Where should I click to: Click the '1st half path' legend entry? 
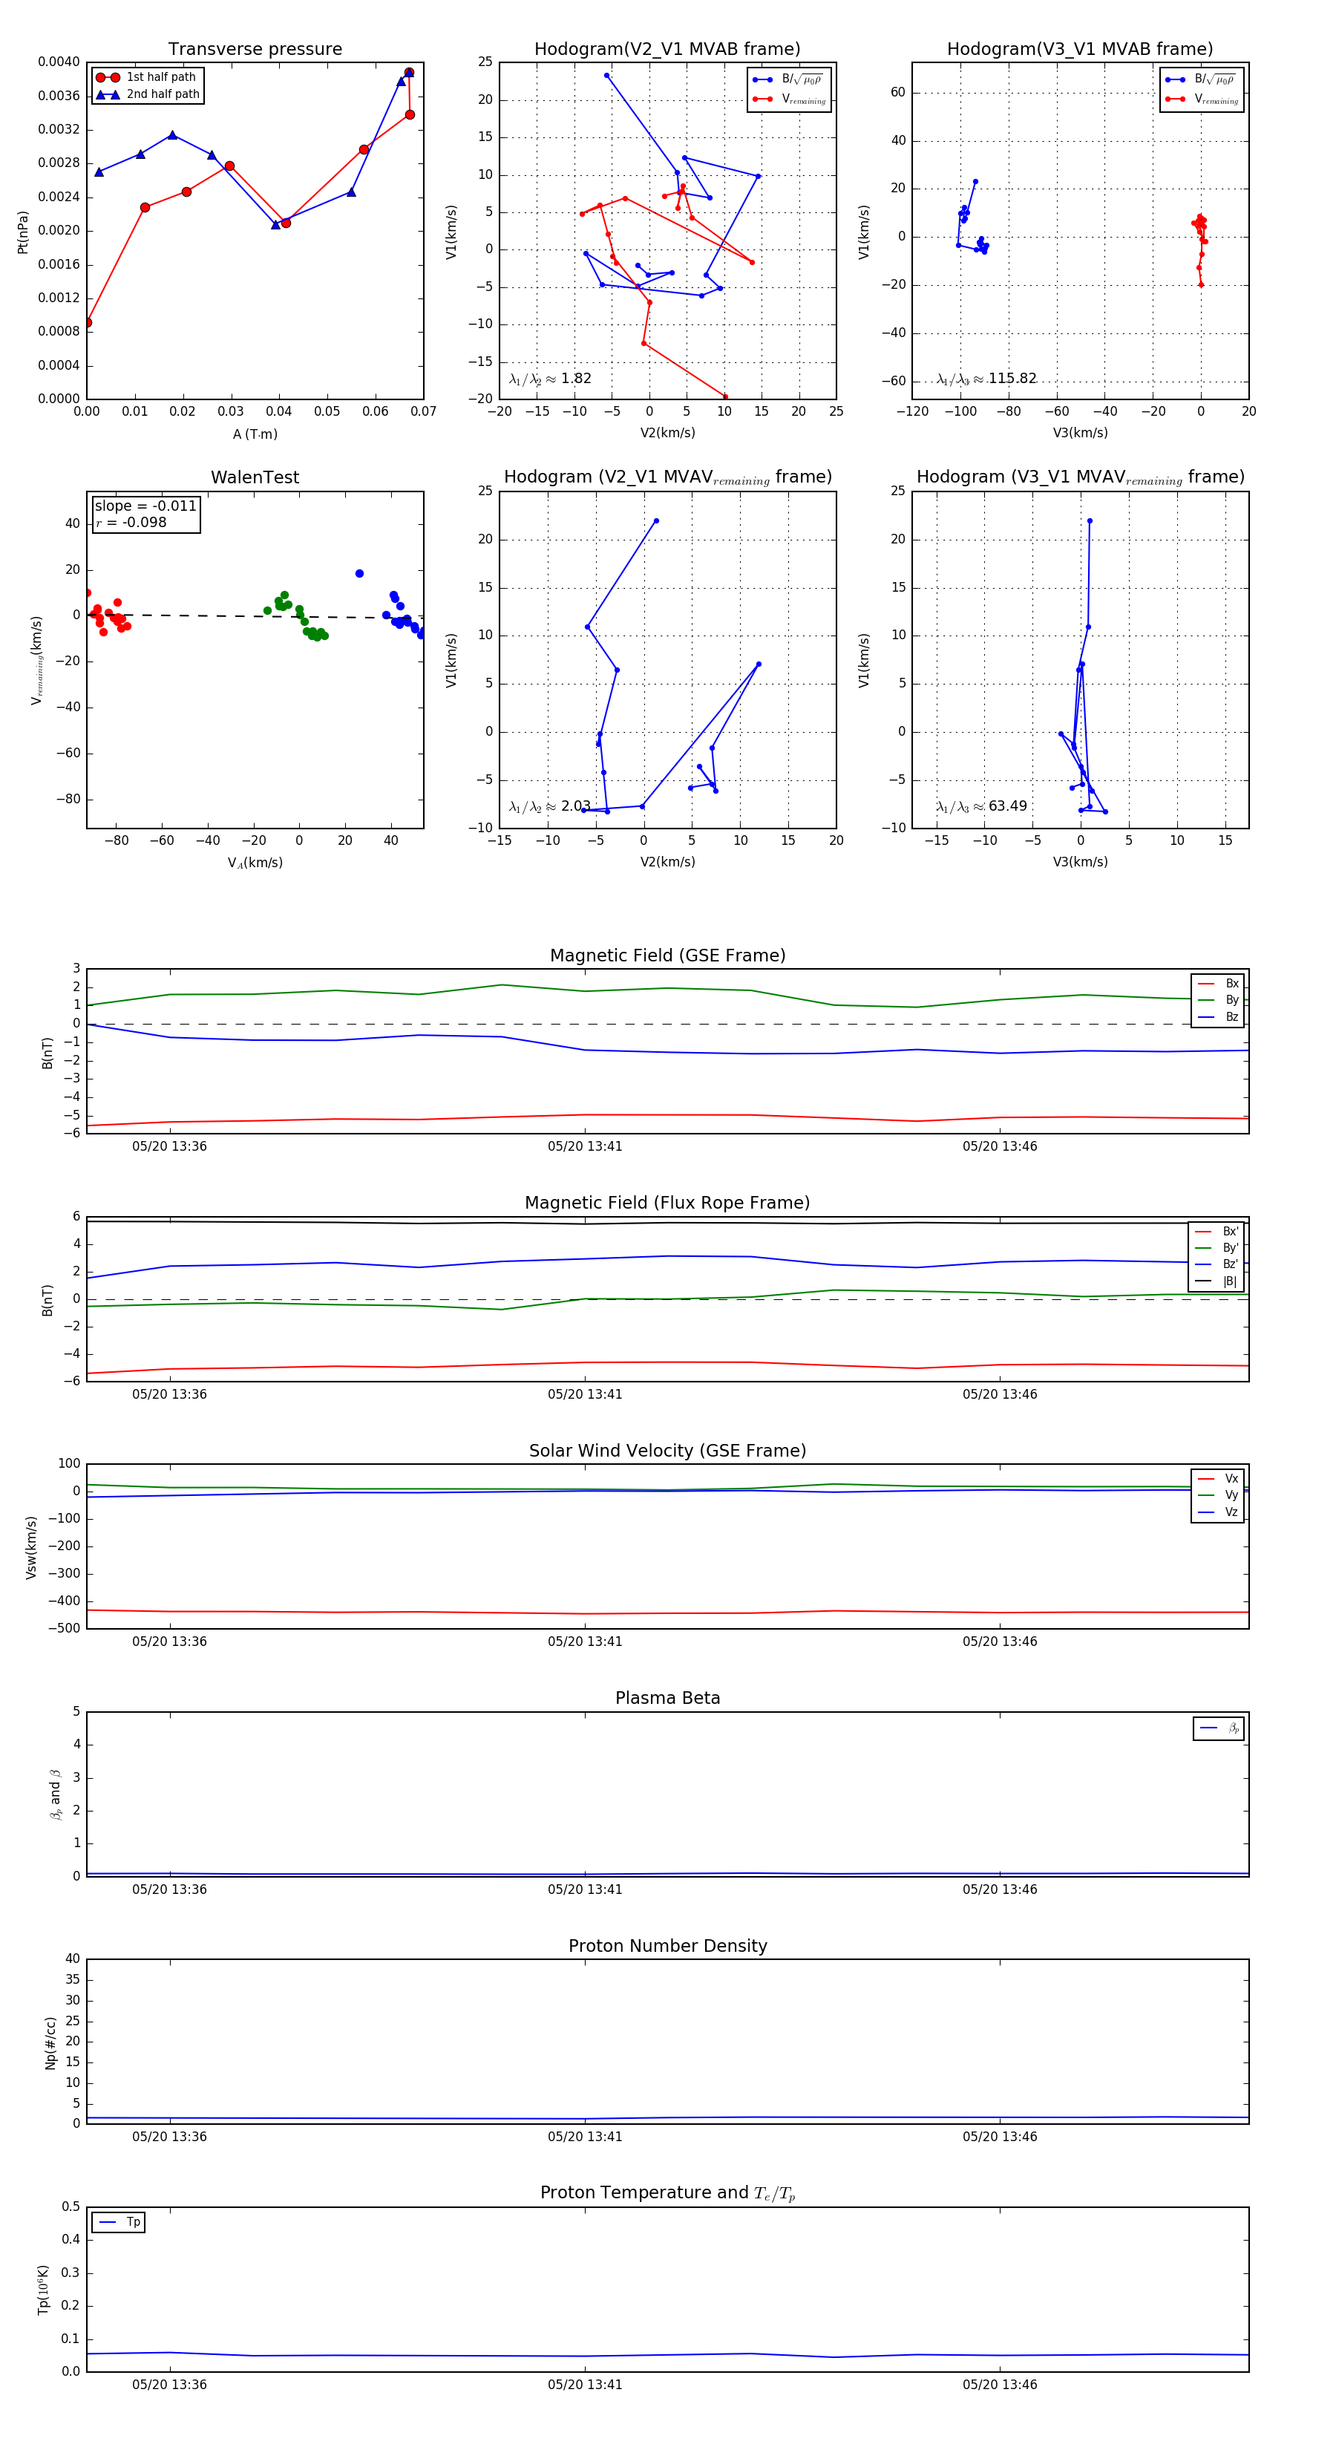click(146, 77)
